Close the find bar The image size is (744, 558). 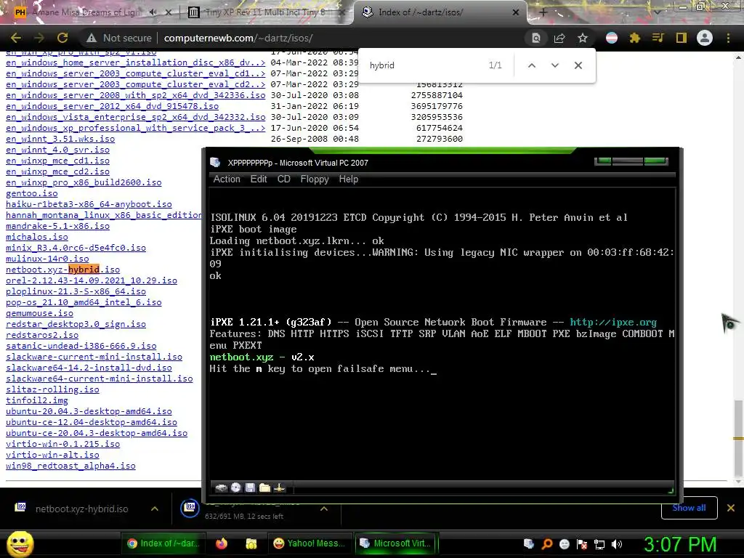[578, 65]
